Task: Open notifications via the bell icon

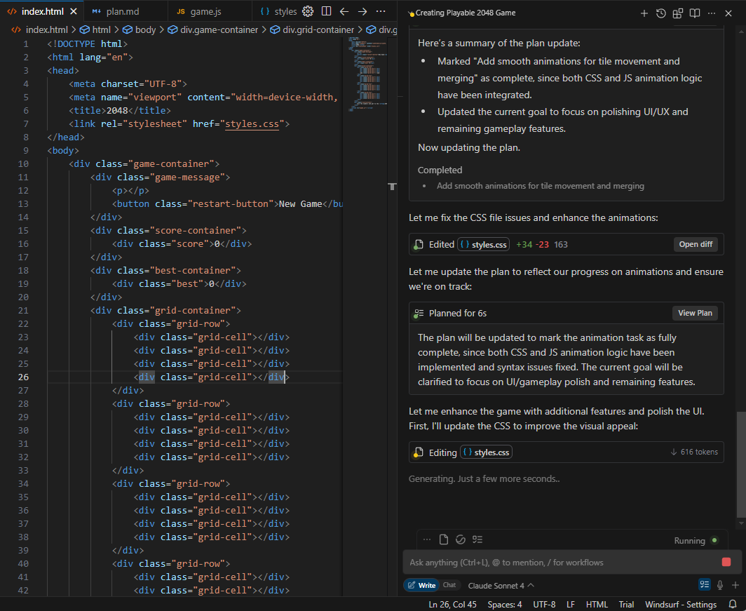Action: click(x=731, y=604)
